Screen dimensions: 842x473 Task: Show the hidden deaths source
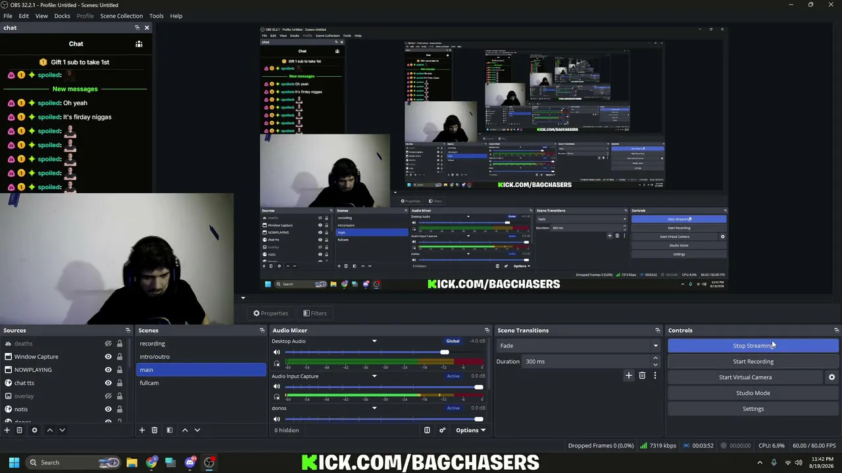(x=108, y=344)
